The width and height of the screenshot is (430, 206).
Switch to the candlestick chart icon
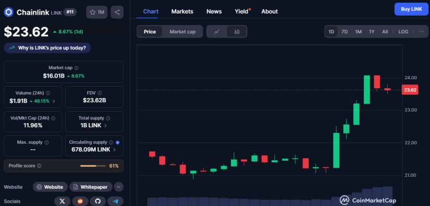tap(237, 32)
